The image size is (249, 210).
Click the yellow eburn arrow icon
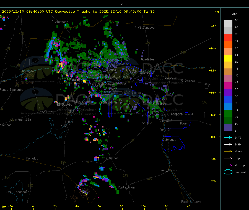[x=228, y=151]
